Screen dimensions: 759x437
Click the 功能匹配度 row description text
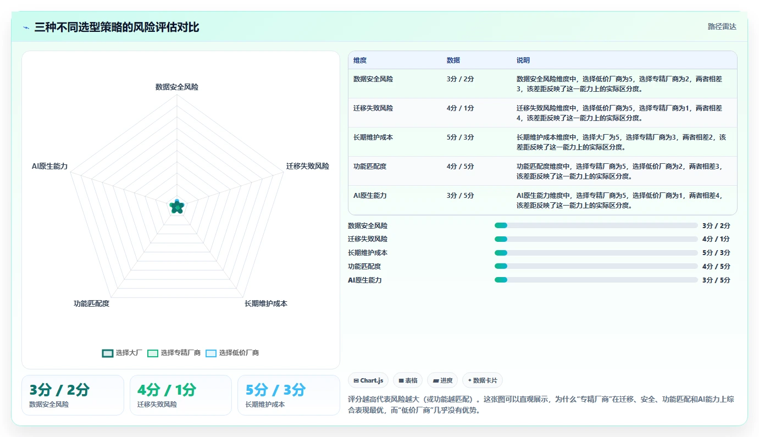click(619, 171)
